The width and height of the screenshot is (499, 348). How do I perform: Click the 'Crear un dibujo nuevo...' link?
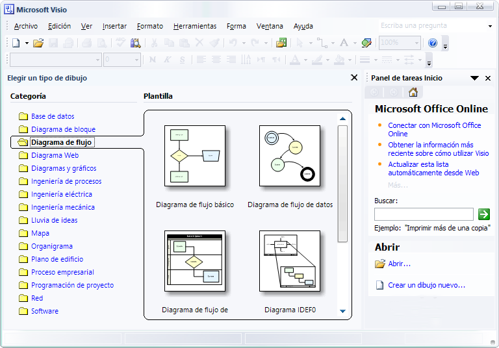point(426,285)
